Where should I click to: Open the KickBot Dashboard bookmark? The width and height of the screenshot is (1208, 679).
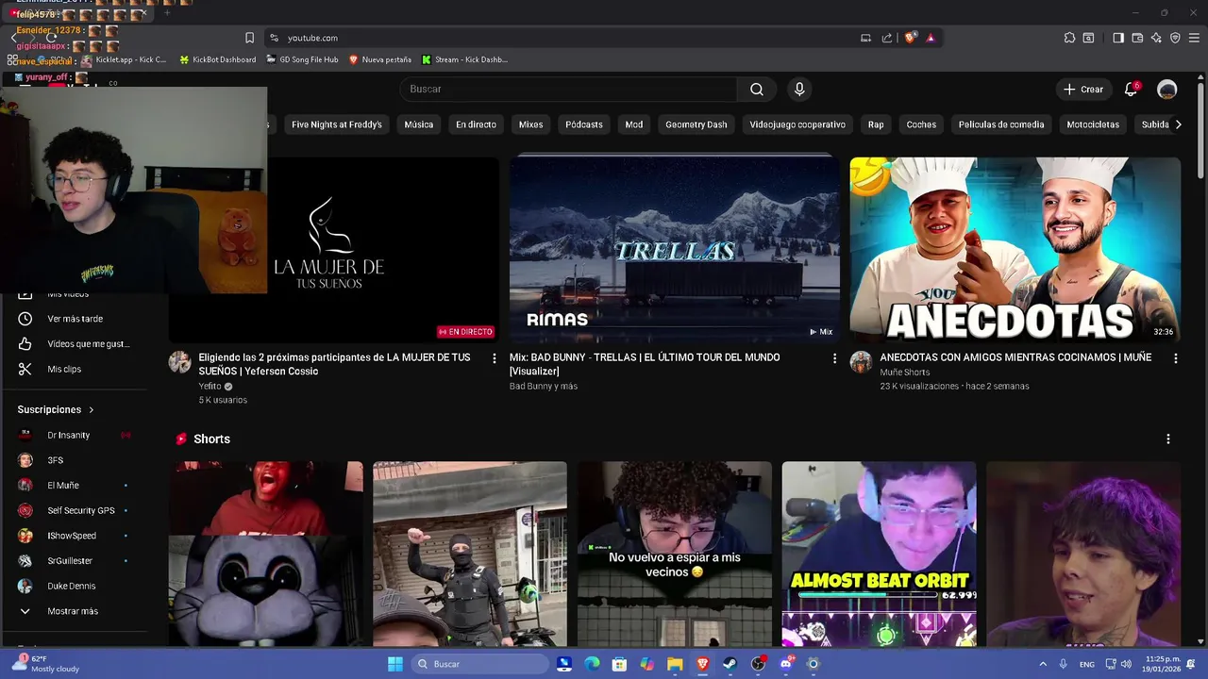(217, 59)
